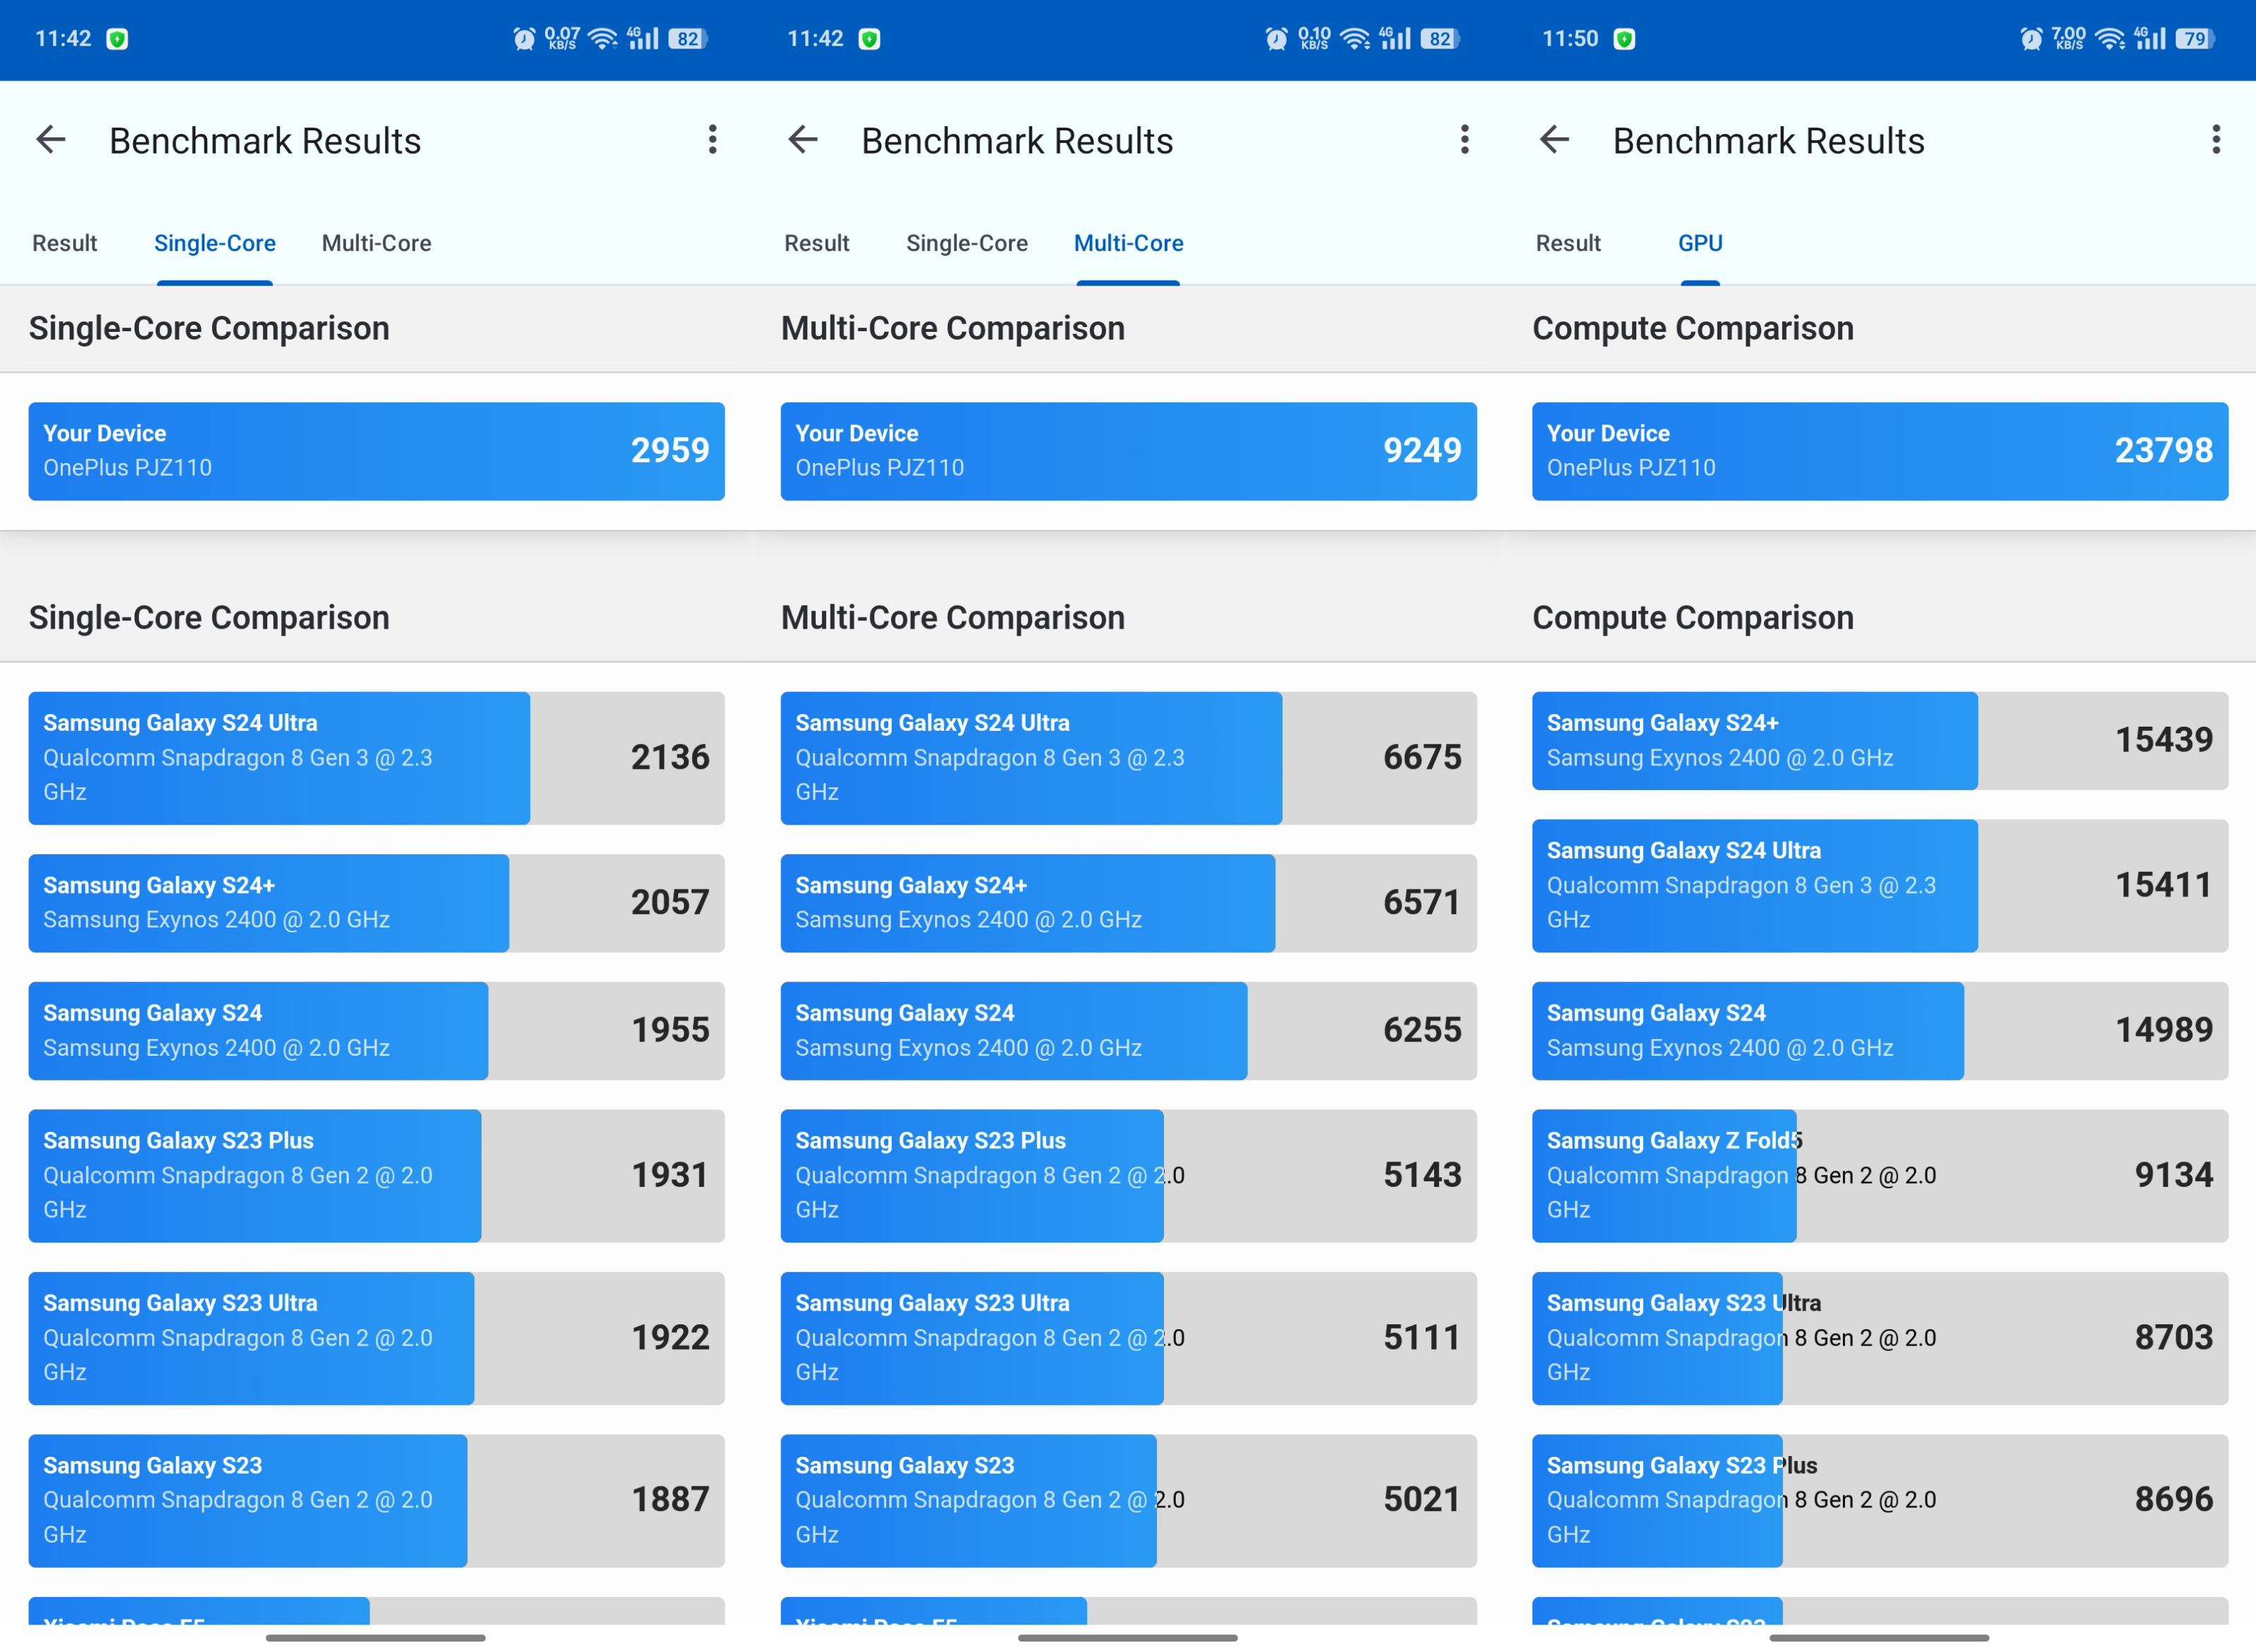Select Galaxy S24 Ultra row scoring 6675
Viewport: 2256px width, 1652px height.
tap(1129, 758)
